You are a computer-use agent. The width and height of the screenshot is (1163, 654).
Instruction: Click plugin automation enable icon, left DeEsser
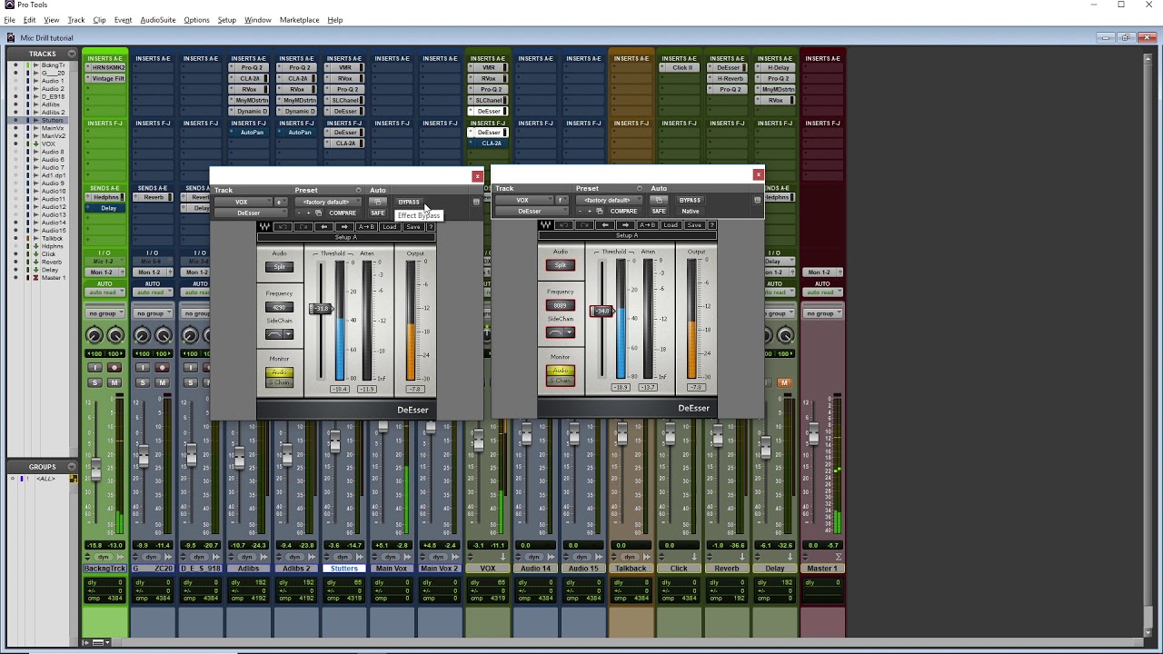point(378,202)
